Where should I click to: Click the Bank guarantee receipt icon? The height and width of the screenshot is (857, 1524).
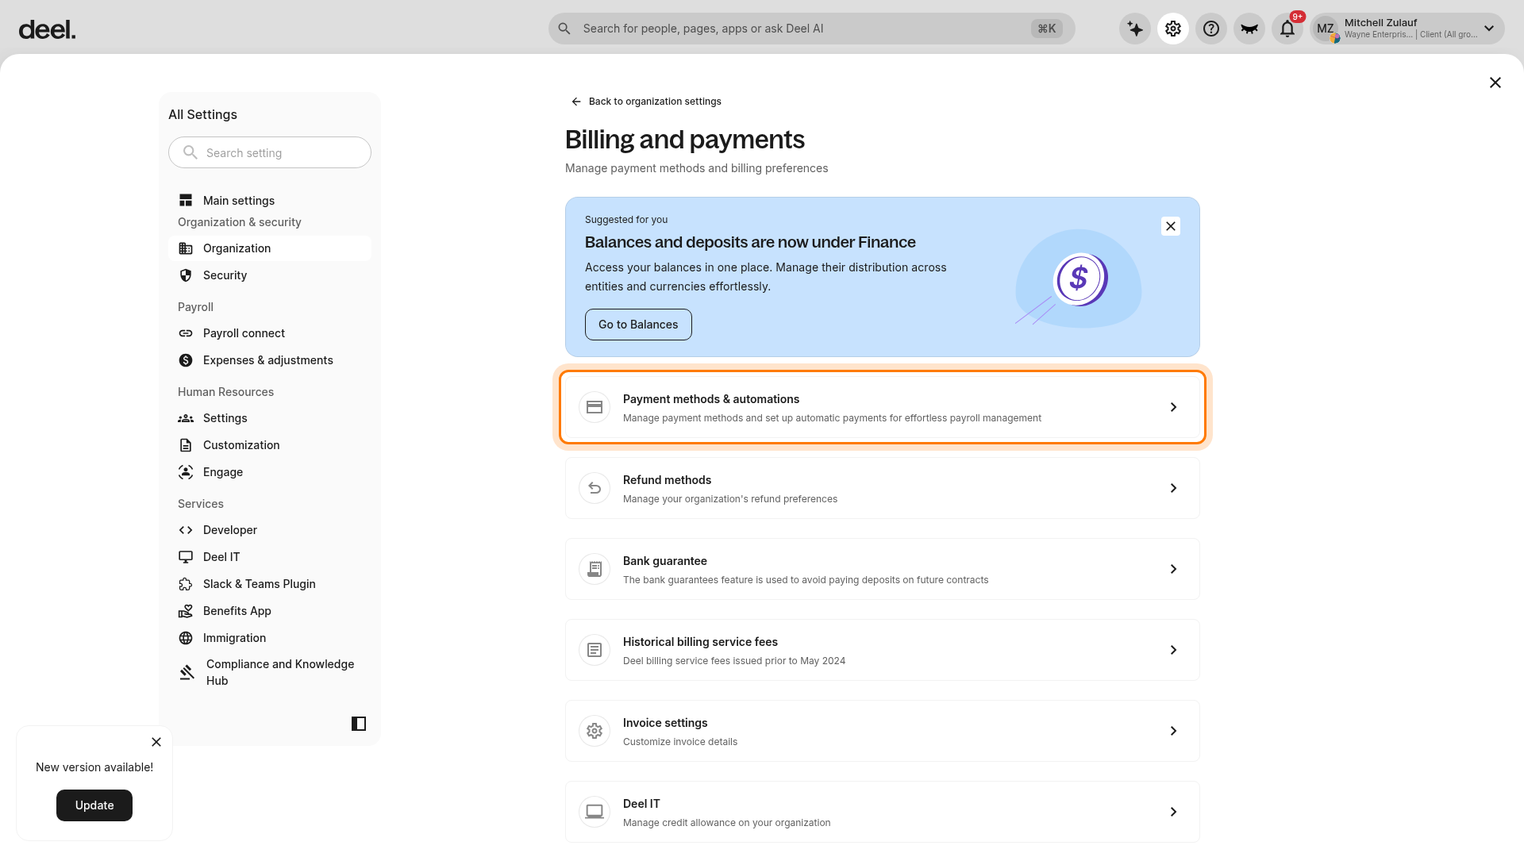595,569
